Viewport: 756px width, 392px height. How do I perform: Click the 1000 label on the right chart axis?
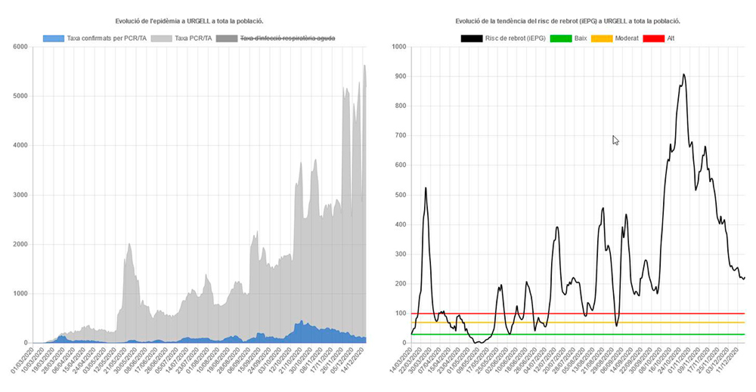pyautogui.click(x=396, y=47)
